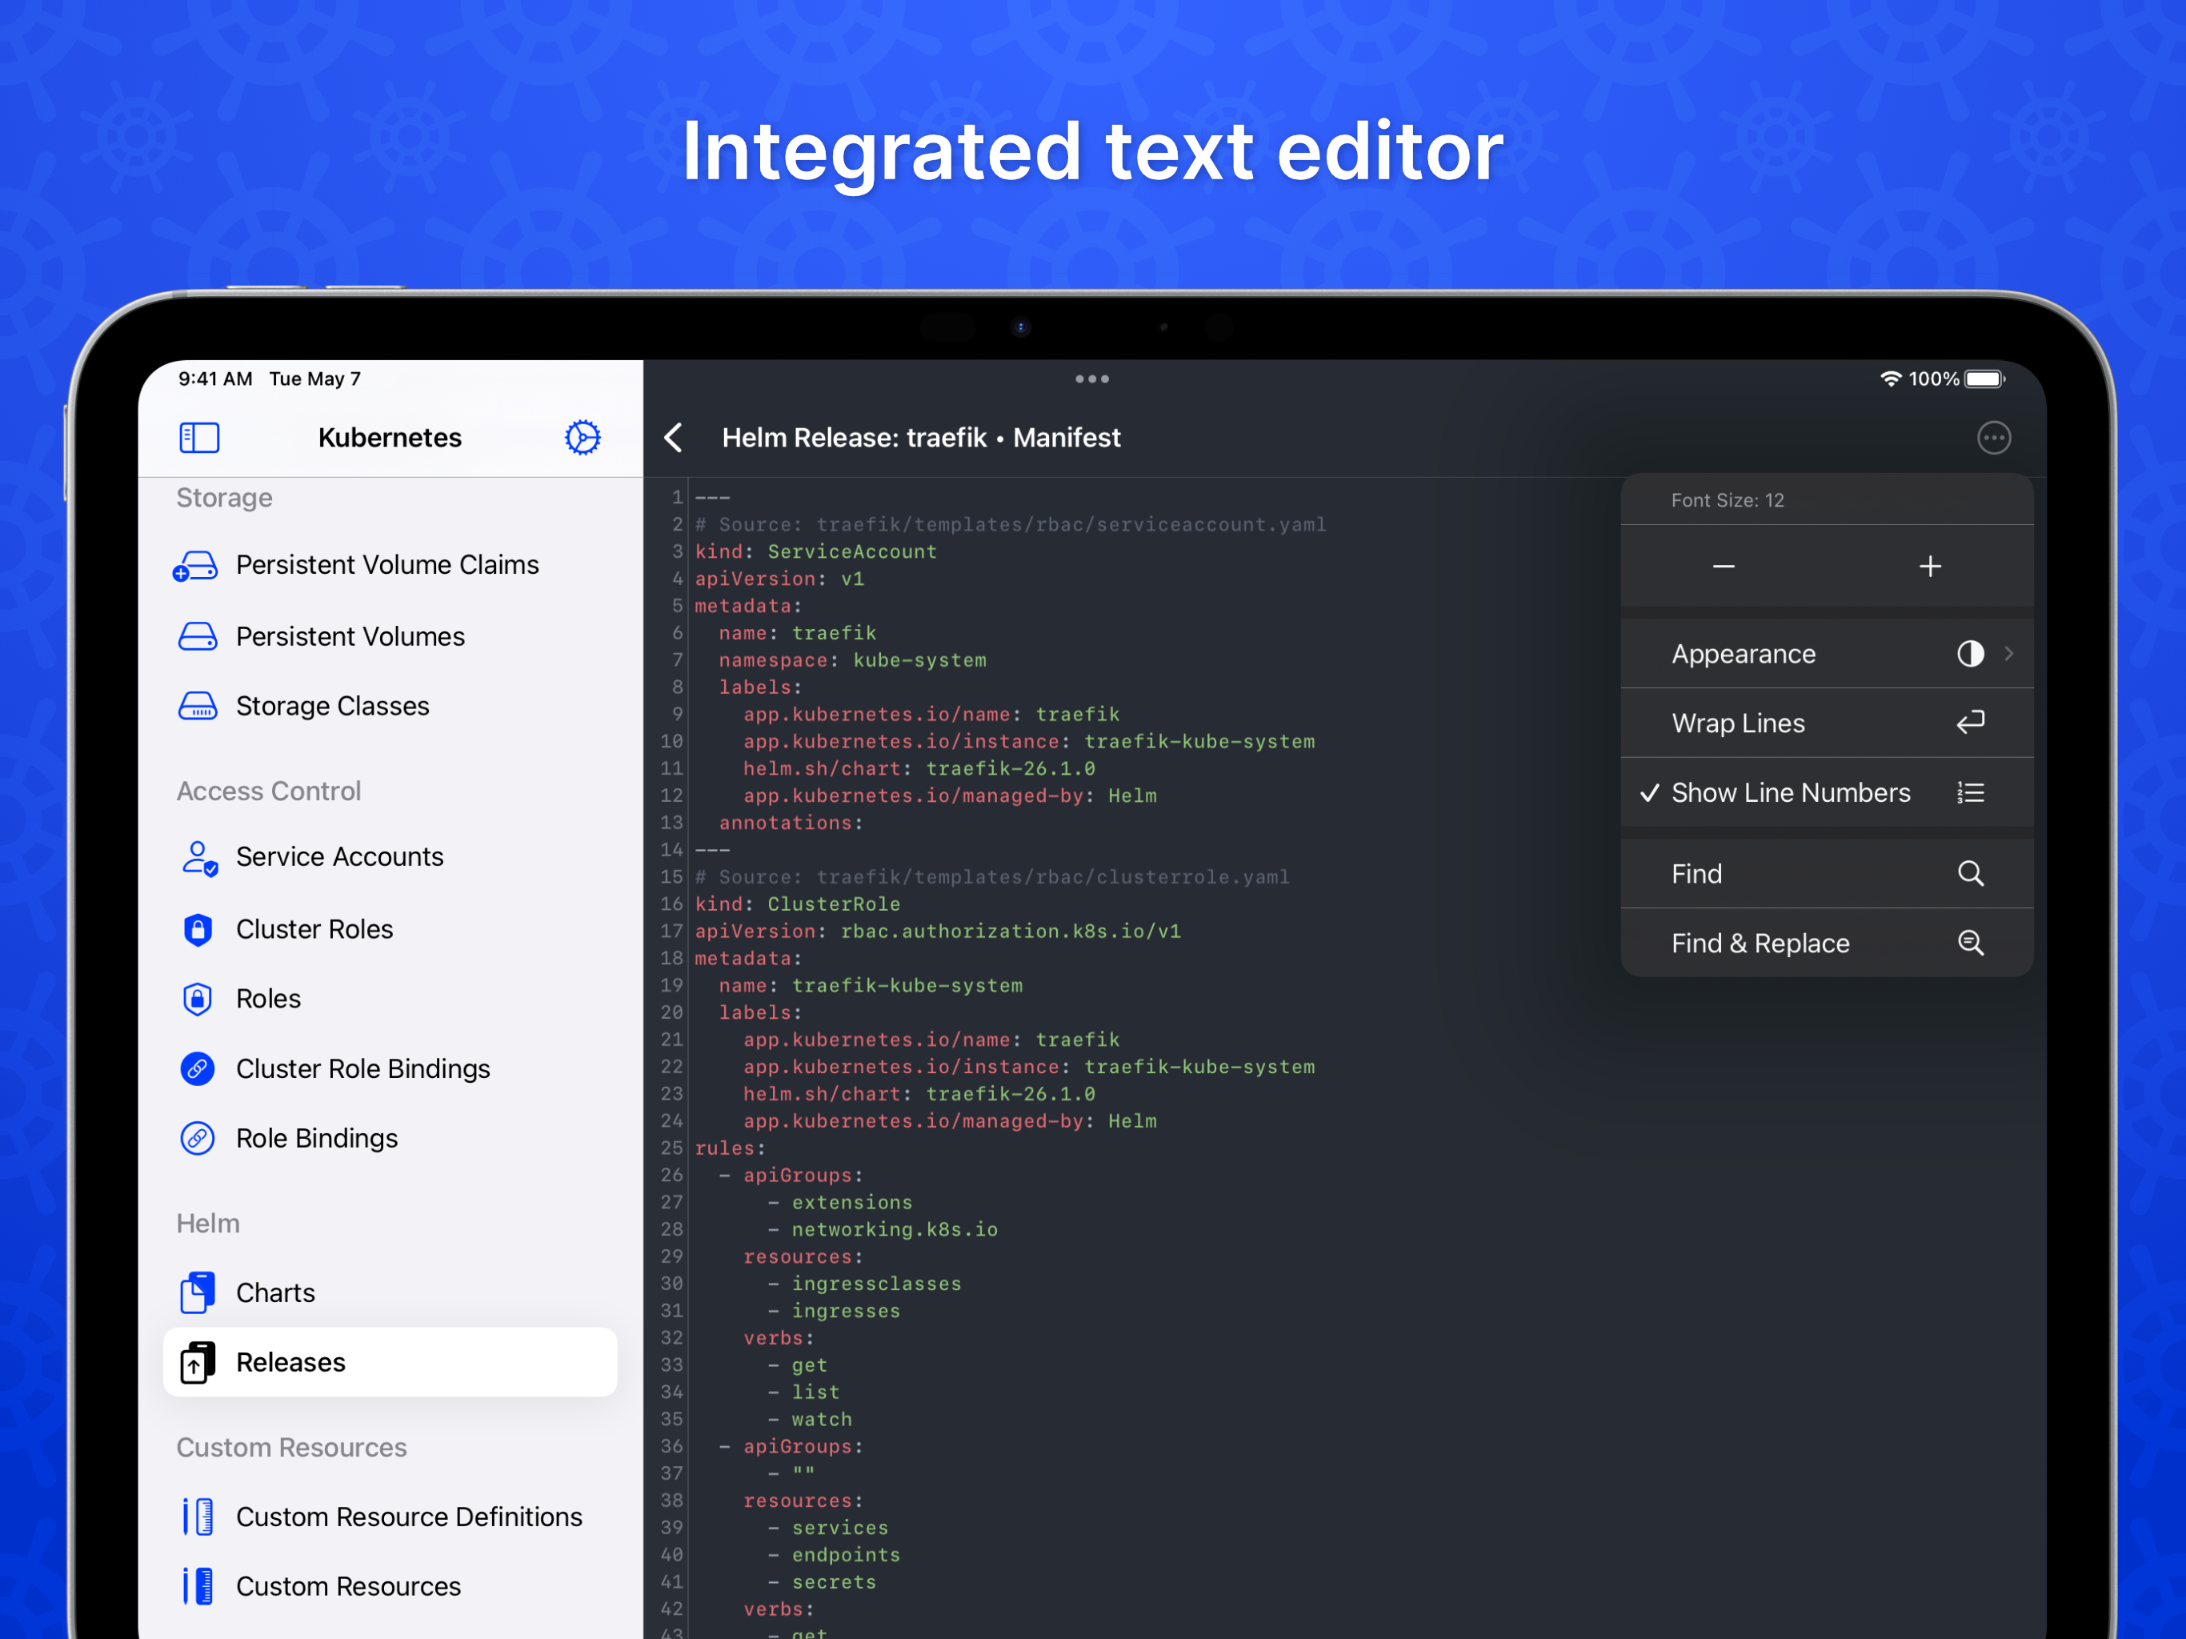Image resolution: width=2186 pixels, height=1639 pixels.
Task: Click the Cluster Roles shield icon
Action: point(198,929)
